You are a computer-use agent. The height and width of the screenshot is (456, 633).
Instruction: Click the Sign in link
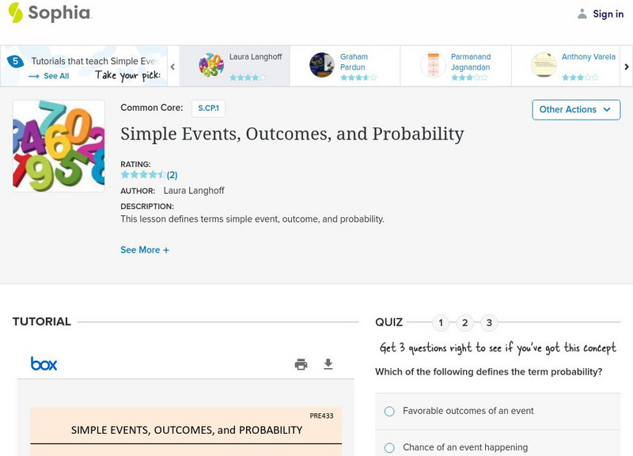point(608,14)
